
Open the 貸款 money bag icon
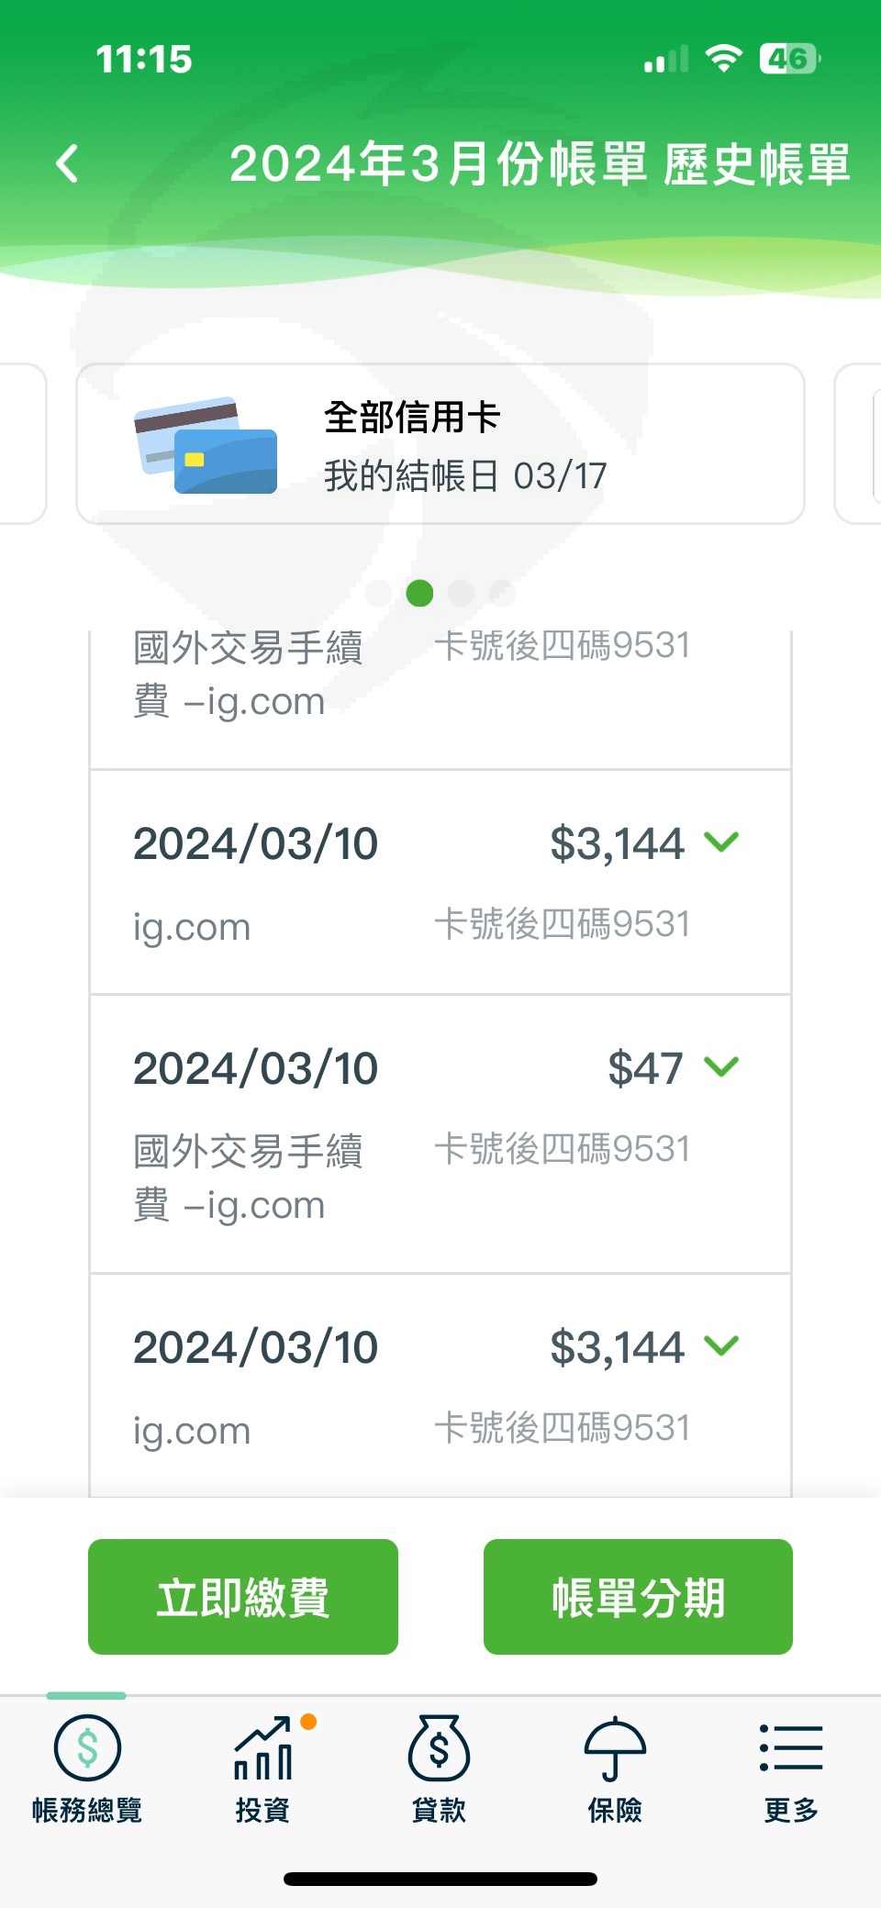coord(439,1747)
